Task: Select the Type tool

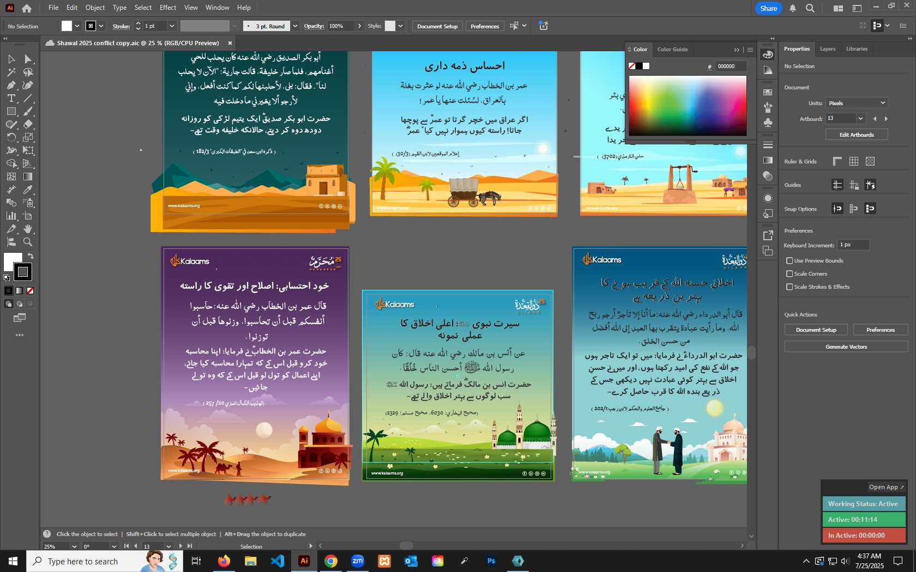Action: pyautogui.click(x=11, y=98)
